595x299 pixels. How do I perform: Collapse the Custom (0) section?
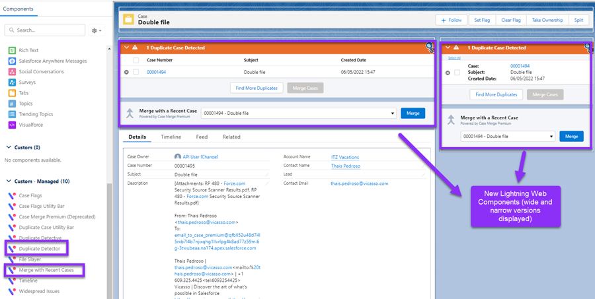9,147
